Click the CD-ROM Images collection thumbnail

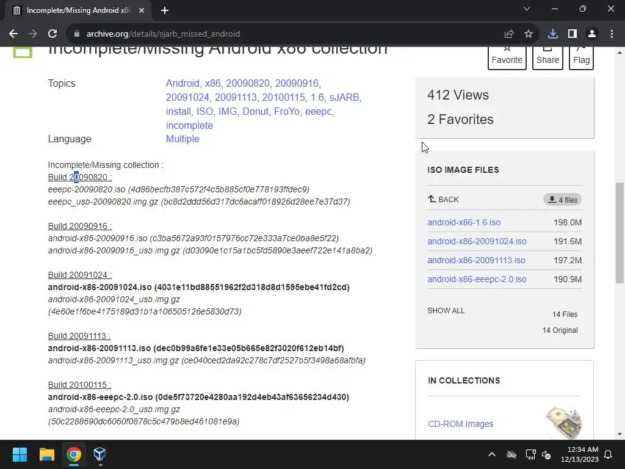coord(563,423)
